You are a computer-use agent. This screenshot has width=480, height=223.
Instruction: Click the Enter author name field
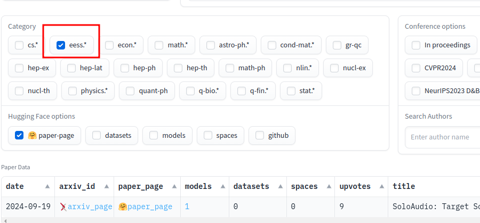443,137
